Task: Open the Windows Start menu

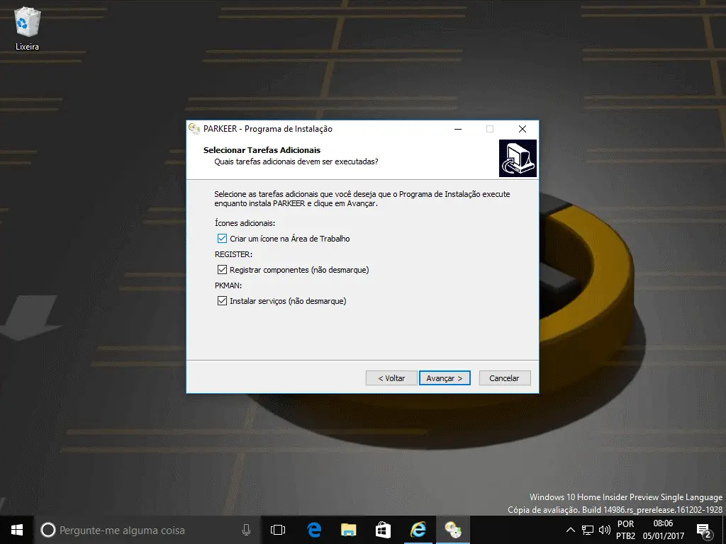Action: 17,530
